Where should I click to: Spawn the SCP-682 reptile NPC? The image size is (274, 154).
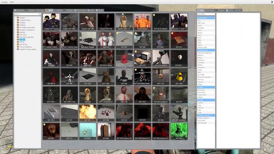(x=51, y=131)
